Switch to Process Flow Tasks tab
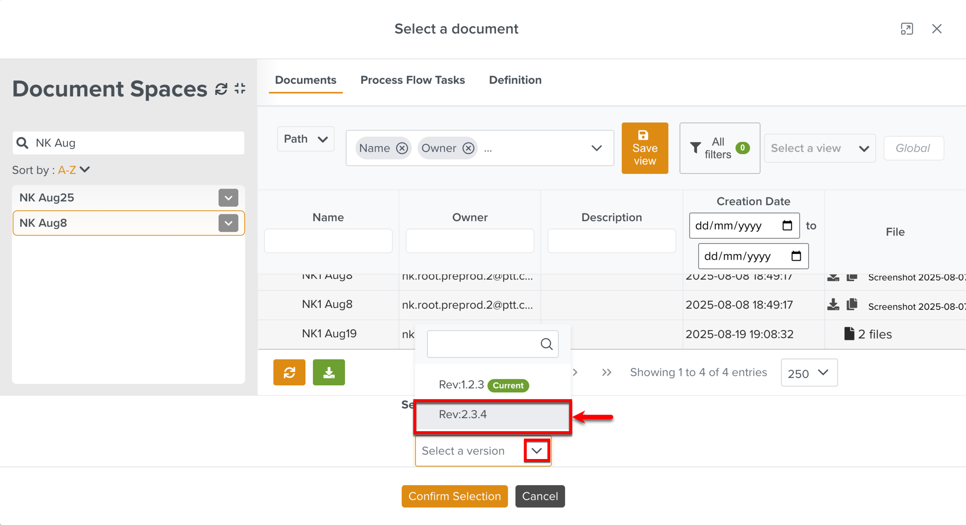The height and width of the screenshot is (525, 966). [412, 80]
